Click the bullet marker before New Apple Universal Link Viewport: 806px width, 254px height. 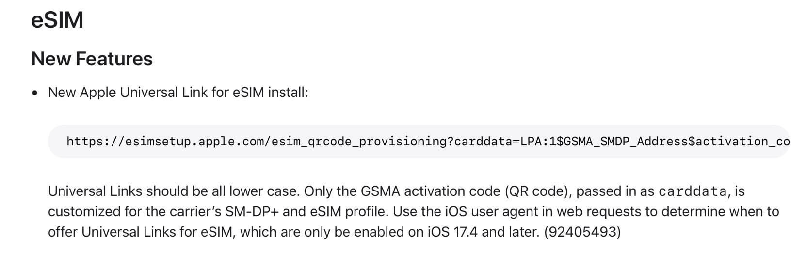click(x=34, y=93)
